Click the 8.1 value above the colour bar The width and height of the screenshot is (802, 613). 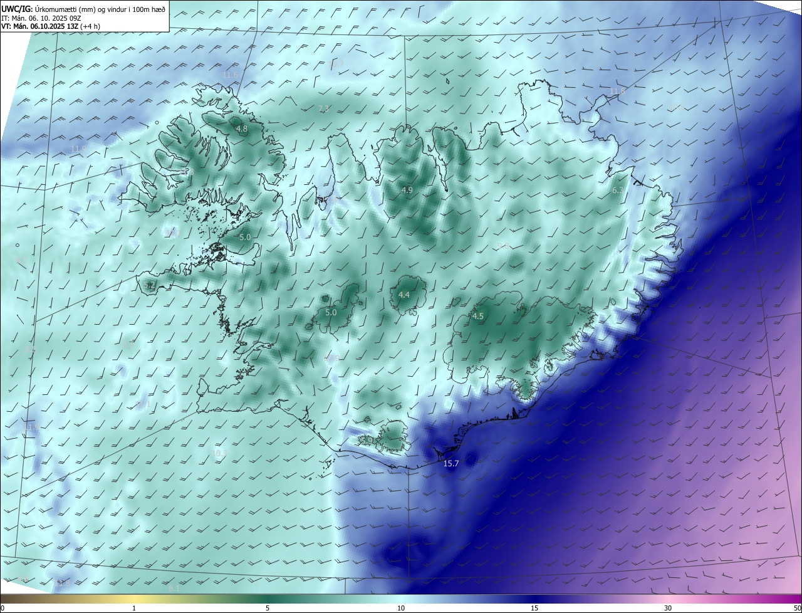(x=174, y=588)
